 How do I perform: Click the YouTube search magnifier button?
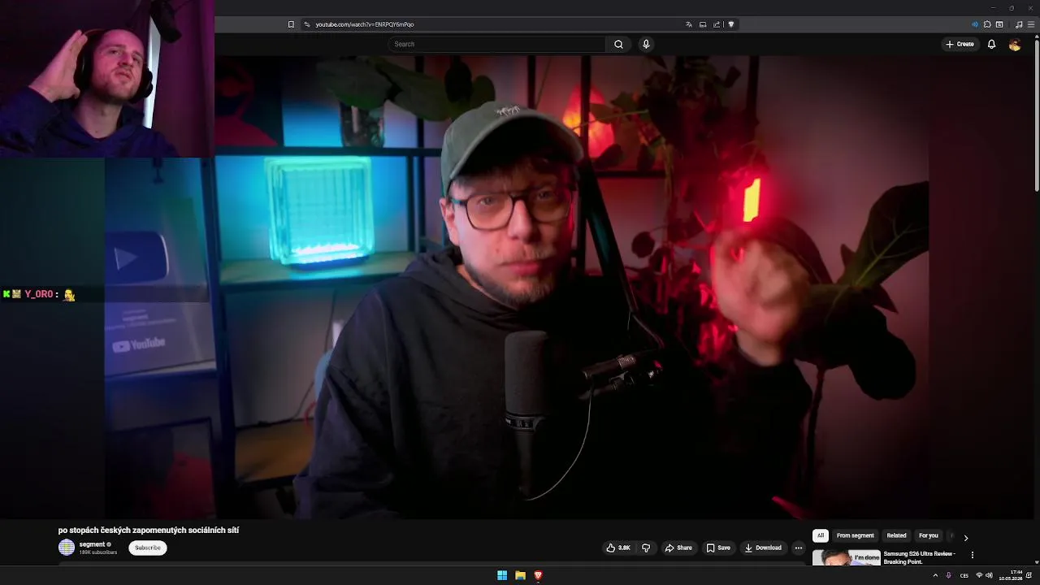(618, 44)
